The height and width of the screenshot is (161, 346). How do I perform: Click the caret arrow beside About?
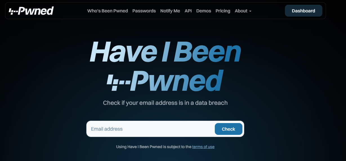pos(250,11)
